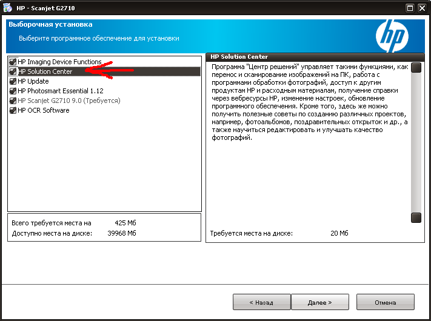This screenshot has width=431, height=321.
Task: Click the Программа "Центр решений" description text
Action: (310, 102)
